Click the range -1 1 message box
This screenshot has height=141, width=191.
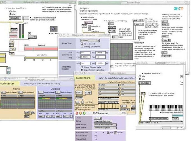pyautogui.click(x=139, y=24)
